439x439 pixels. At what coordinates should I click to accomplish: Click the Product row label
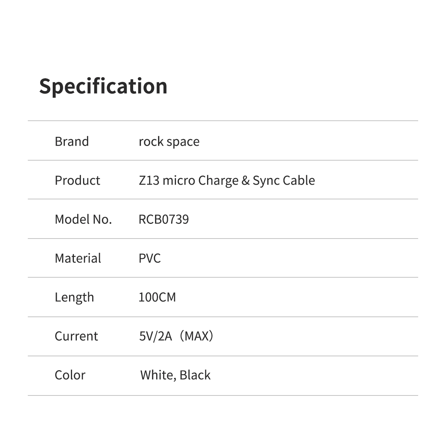coord(77,180)
